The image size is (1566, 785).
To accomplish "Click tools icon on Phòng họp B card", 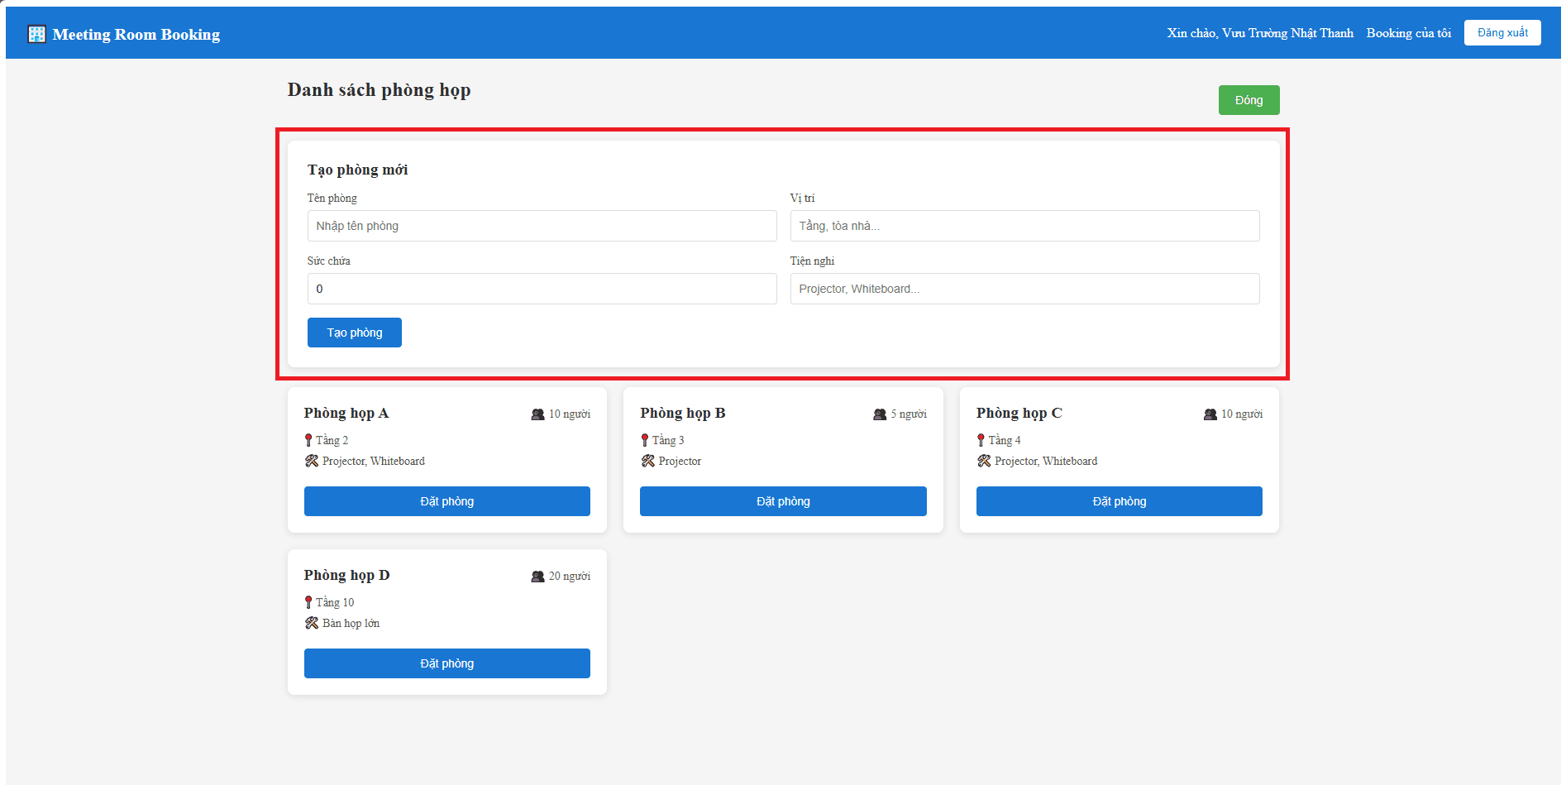I will [x=648, y=461].
